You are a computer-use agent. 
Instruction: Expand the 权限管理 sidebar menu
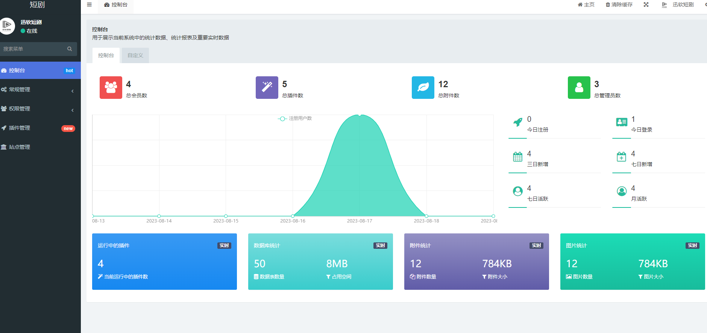pos(38,109)
